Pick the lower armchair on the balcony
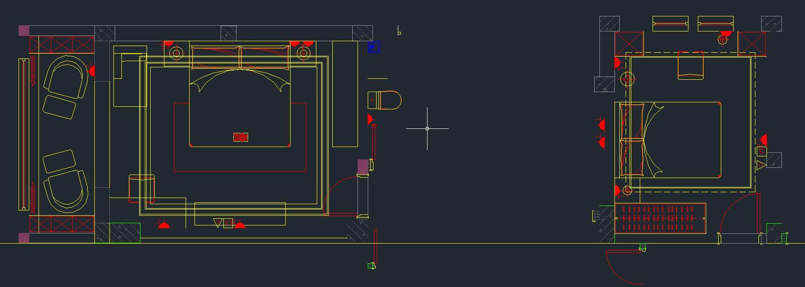Screen dimensions: 805x287 pos(66,191)
